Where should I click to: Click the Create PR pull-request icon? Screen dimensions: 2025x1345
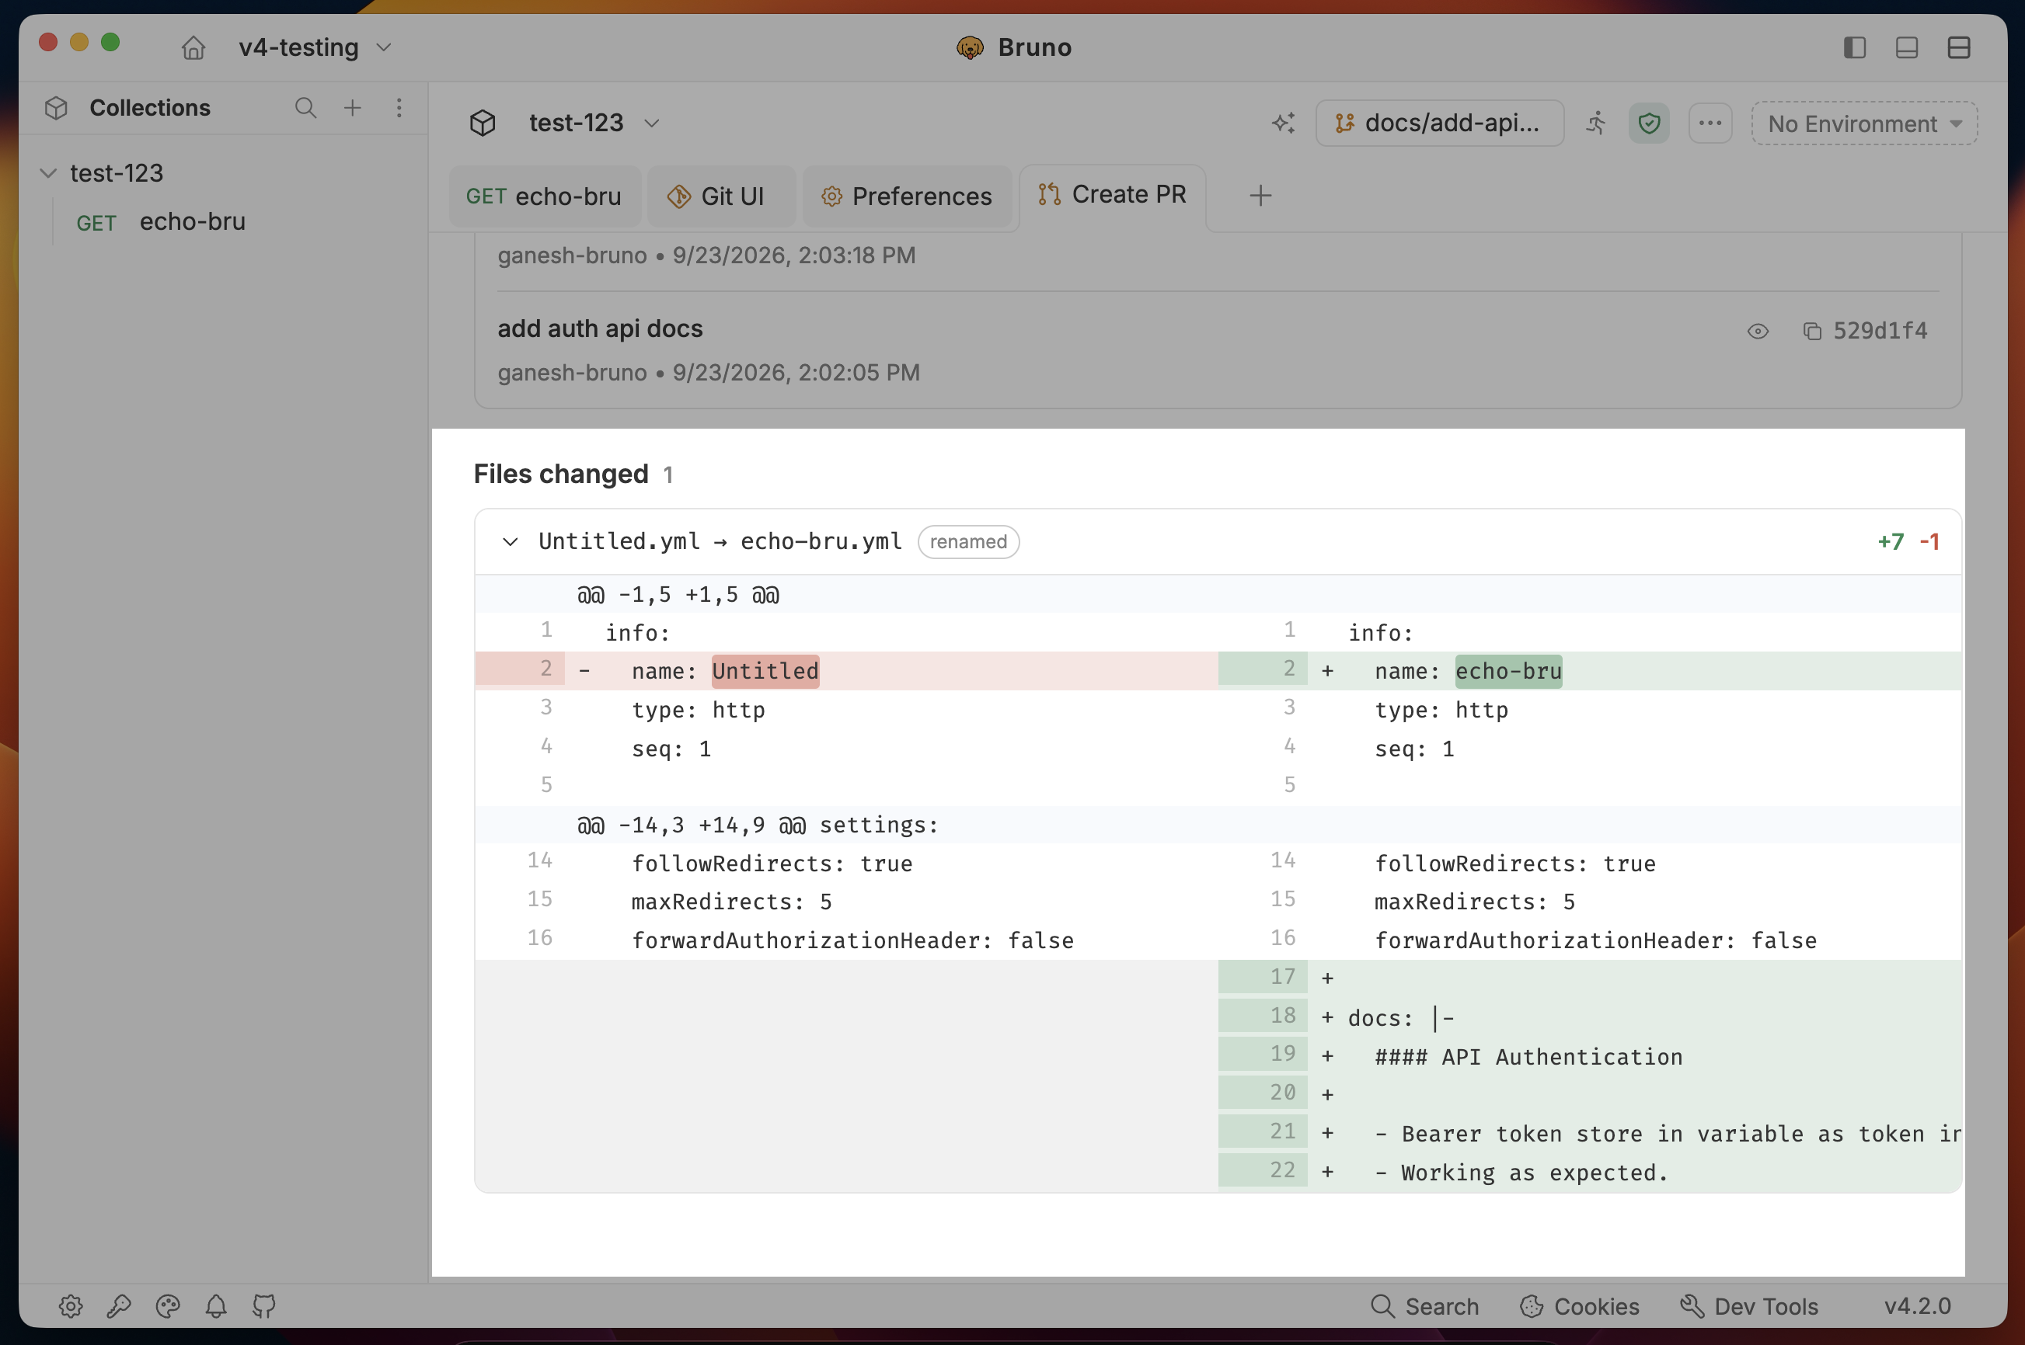(x=1049, y=195)
